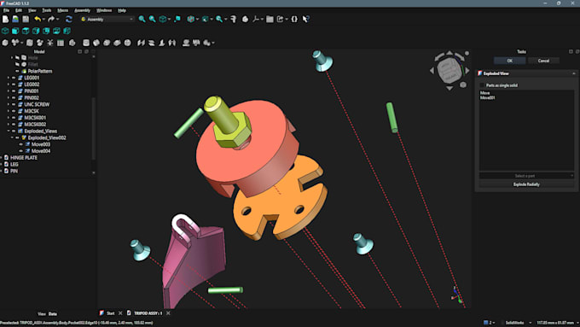Click the folder group icon in toolbar

point(270,19)
